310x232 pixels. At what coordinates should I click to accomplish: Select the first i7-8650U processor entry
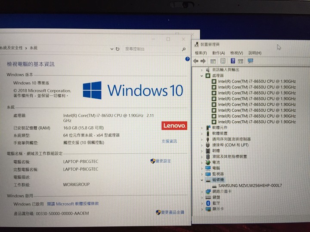click(257, 82)
